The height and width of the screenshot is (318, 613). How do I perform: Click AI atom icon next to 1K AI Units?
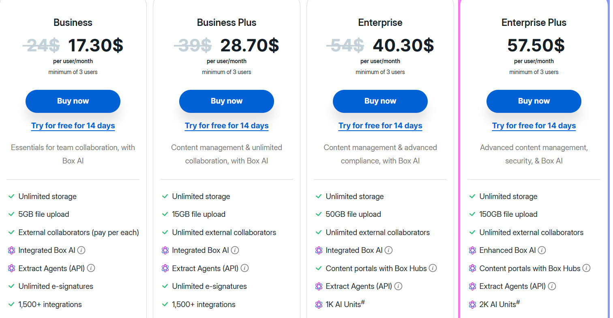319,305
